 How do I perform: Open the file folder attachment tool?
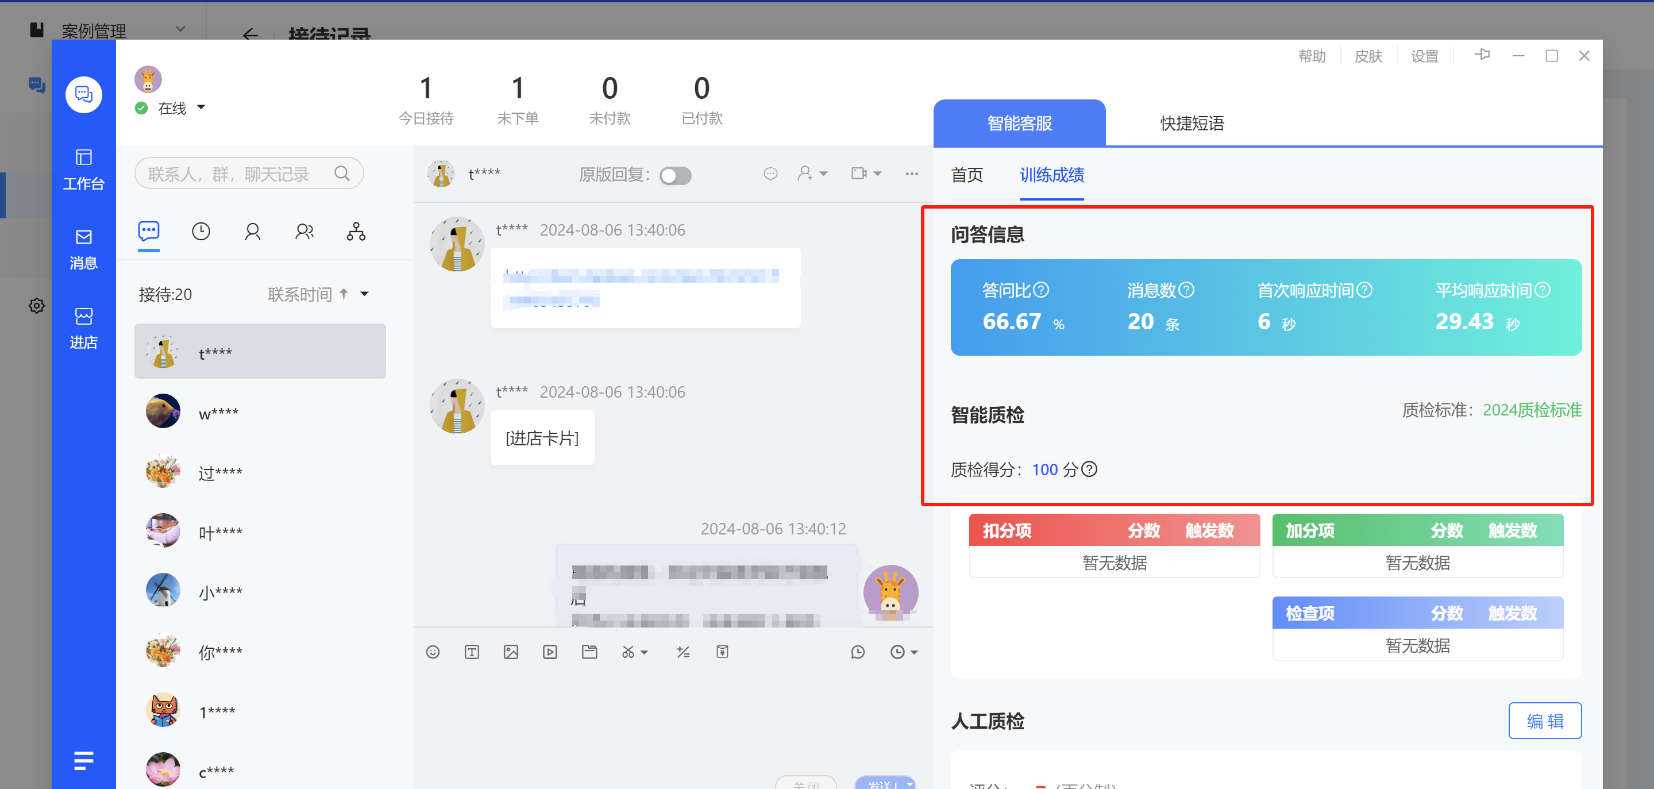click(589, 652)
